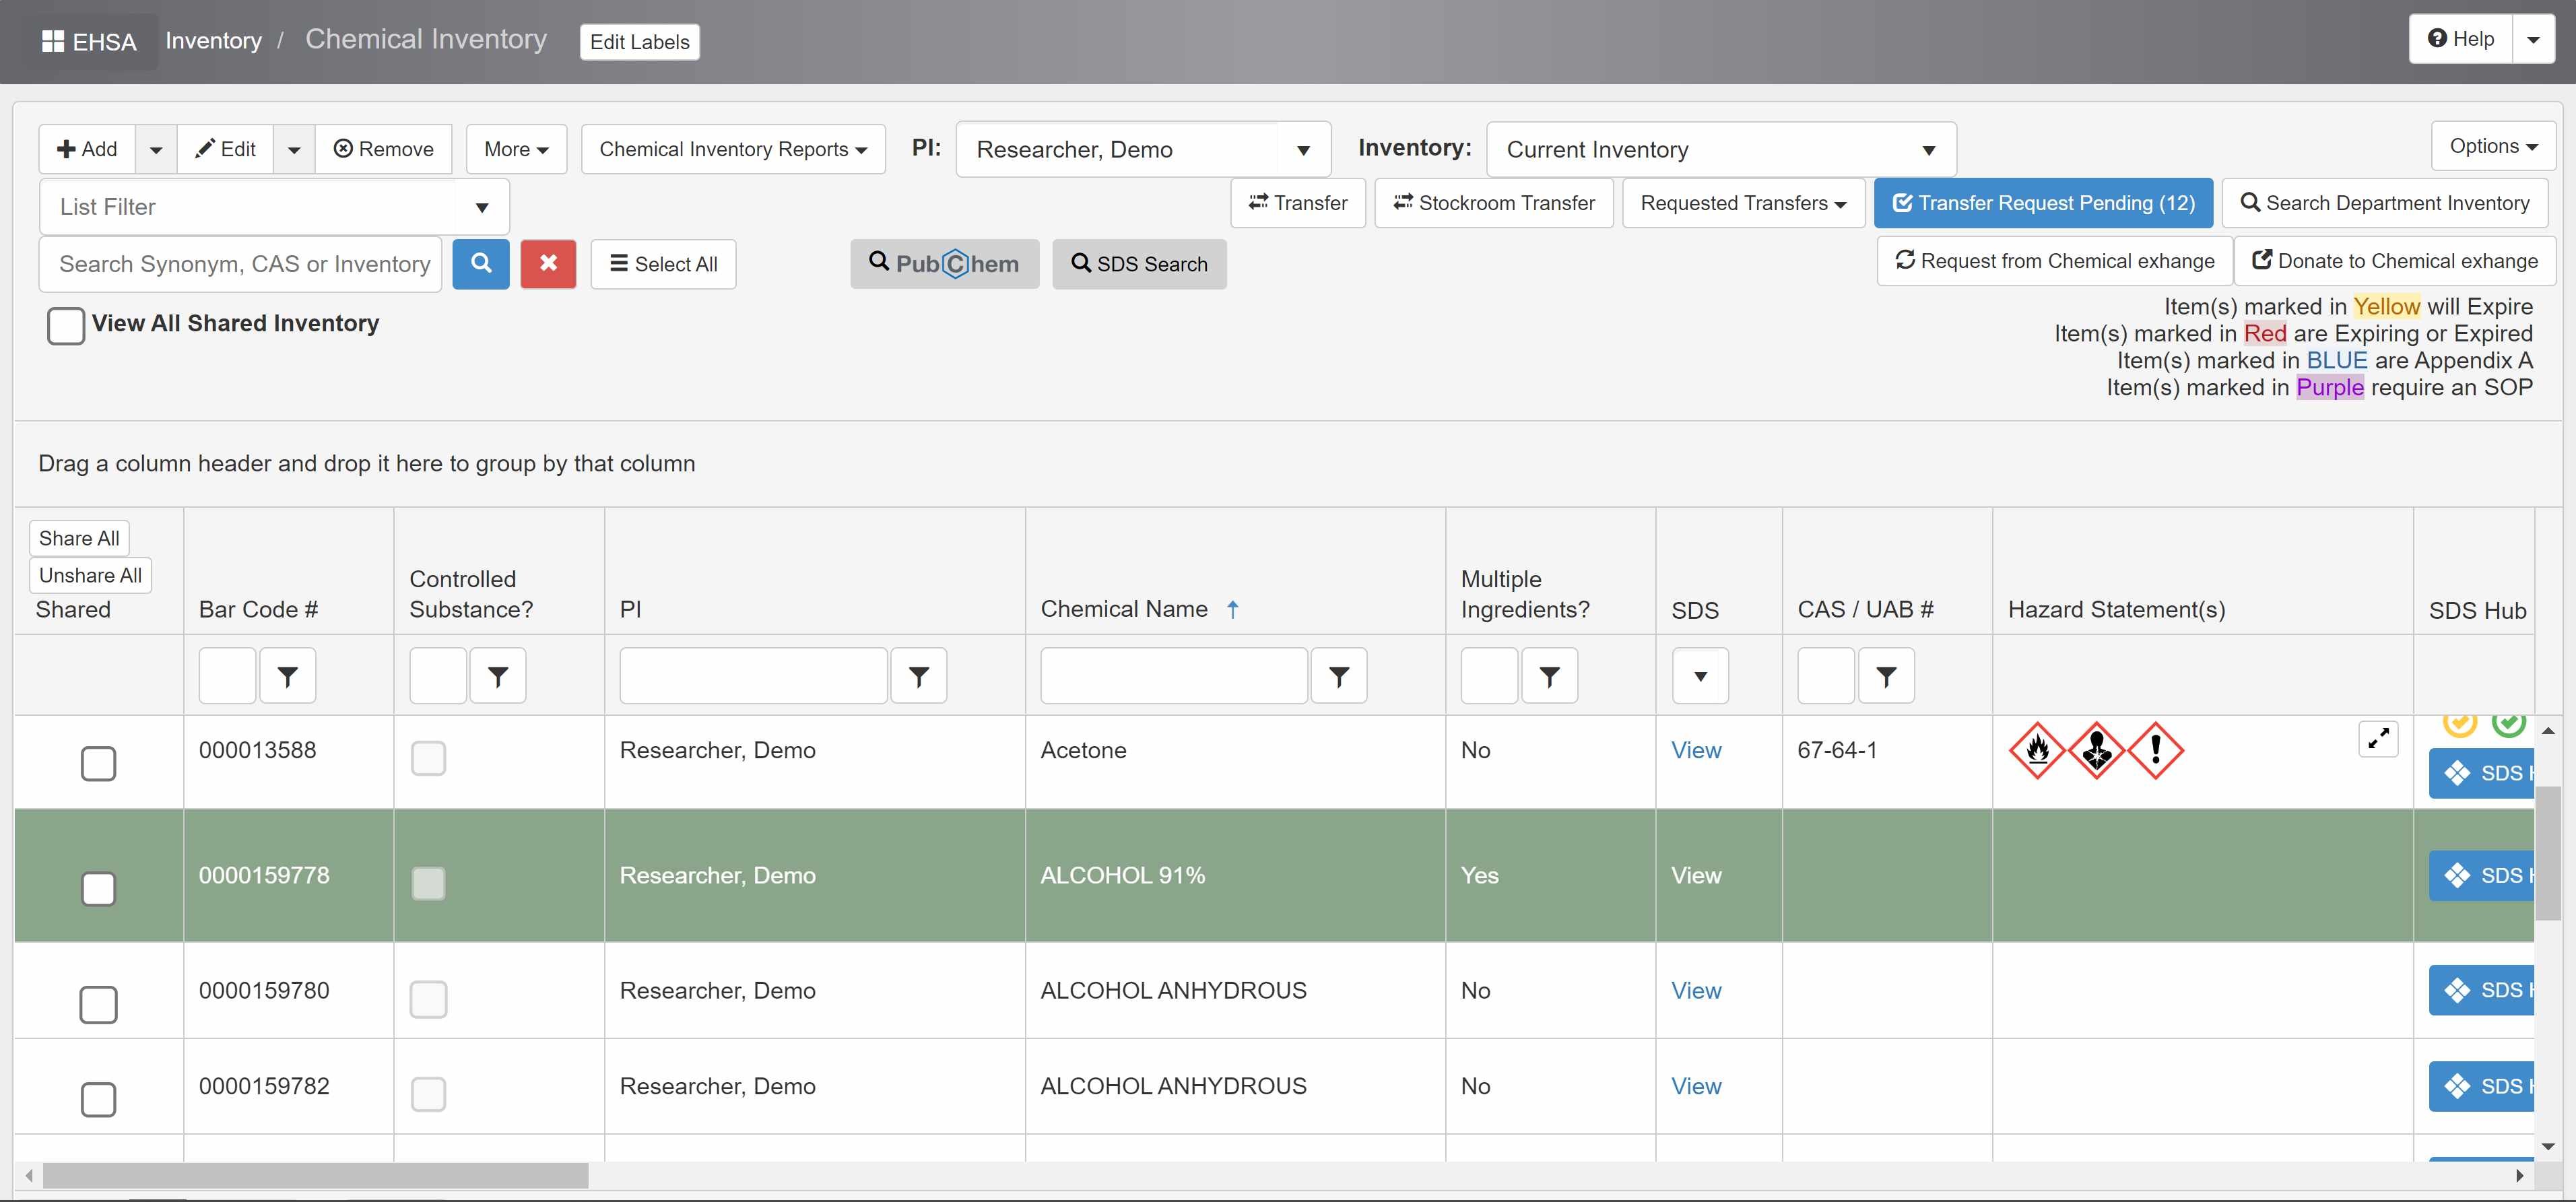Click the Chemical Name filter funnel icon
Viewport: 2576px width, 1202px height.
(1339, 677)
